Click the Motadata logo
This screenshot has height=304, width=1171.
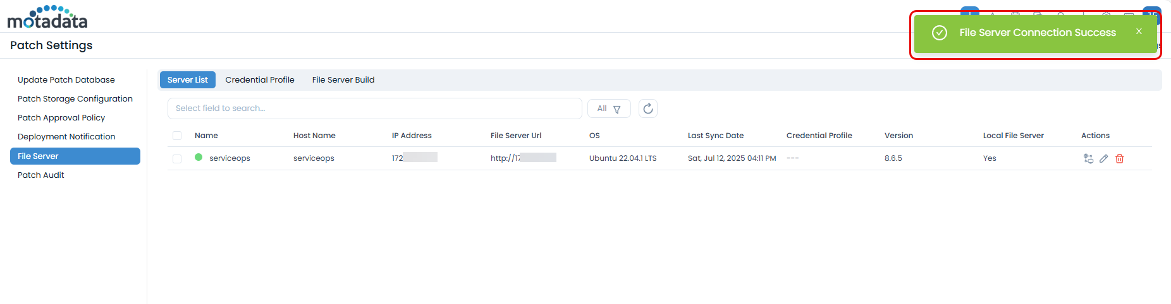click(47, 18)
